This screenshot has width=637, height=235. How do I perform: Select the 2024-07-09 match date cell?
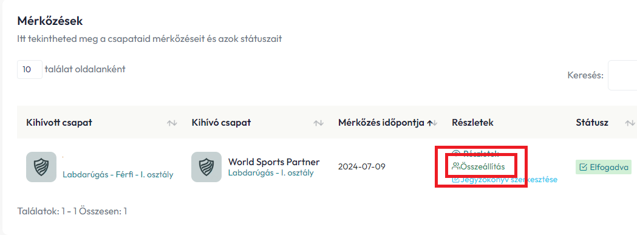coord(361,167)
